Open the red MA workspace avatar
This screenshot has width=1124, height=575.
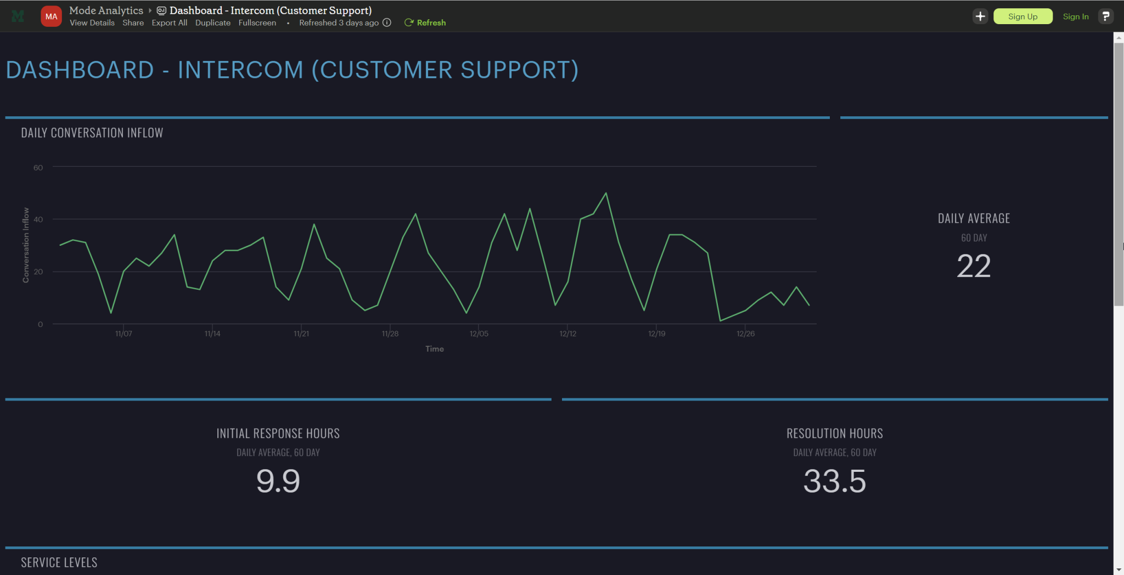click(x=51, y=16)
